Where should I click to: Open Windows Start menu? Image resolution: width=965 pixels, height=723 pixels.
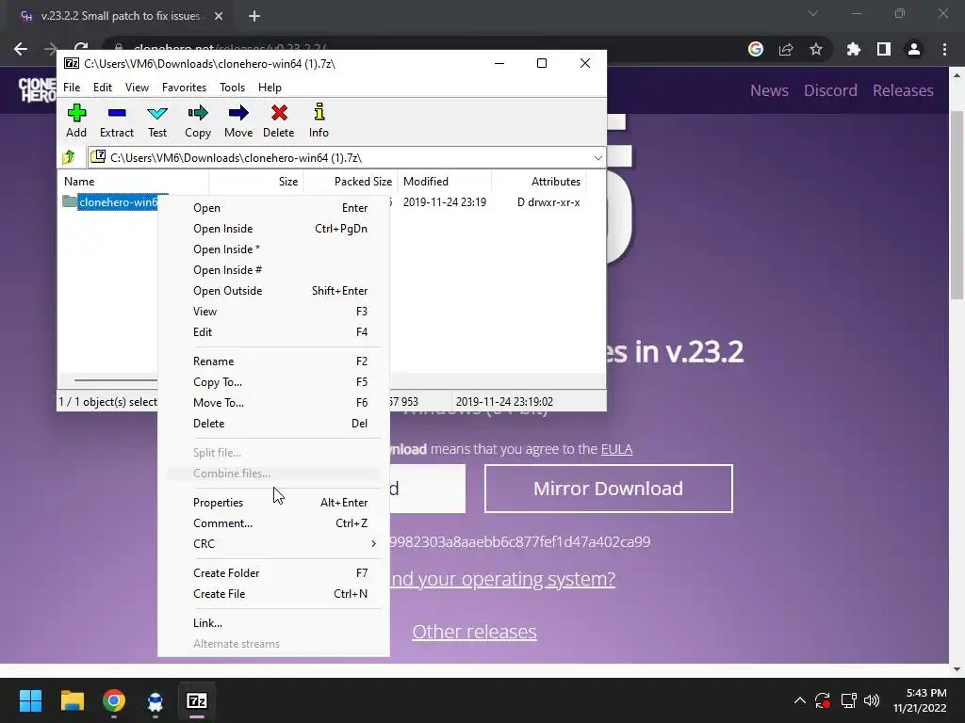[30, 700]
